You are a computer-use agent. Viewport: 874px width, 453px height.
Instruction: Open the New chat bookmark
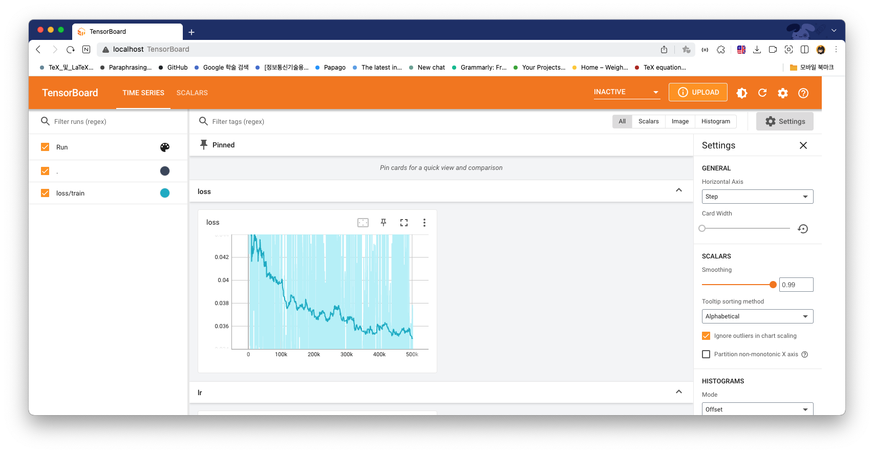point(427,68)
